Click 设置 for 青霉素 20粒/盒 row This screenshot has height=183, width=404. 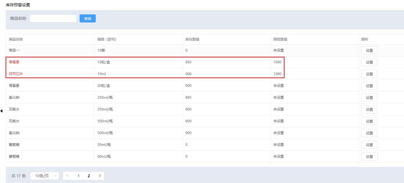click(x=369, y=86)
